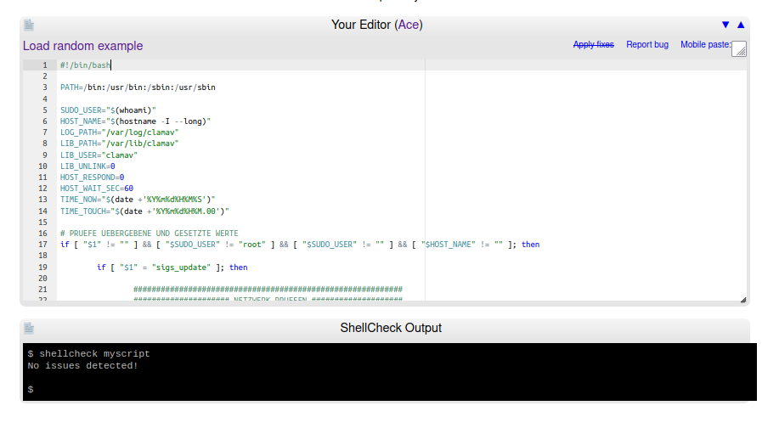Click the editor resize handle at bottom-right corner
This screenshot has height=428, width=779.
click(x=743, y=300)
